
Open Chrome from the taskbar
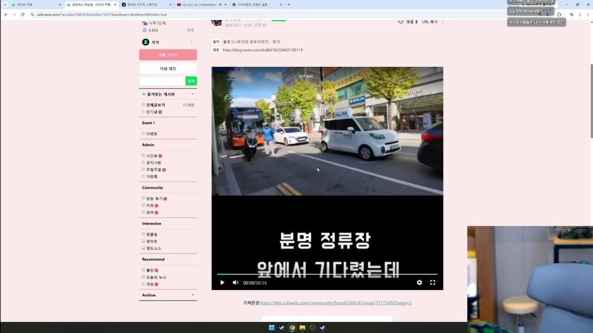click(x=292, y=327)
